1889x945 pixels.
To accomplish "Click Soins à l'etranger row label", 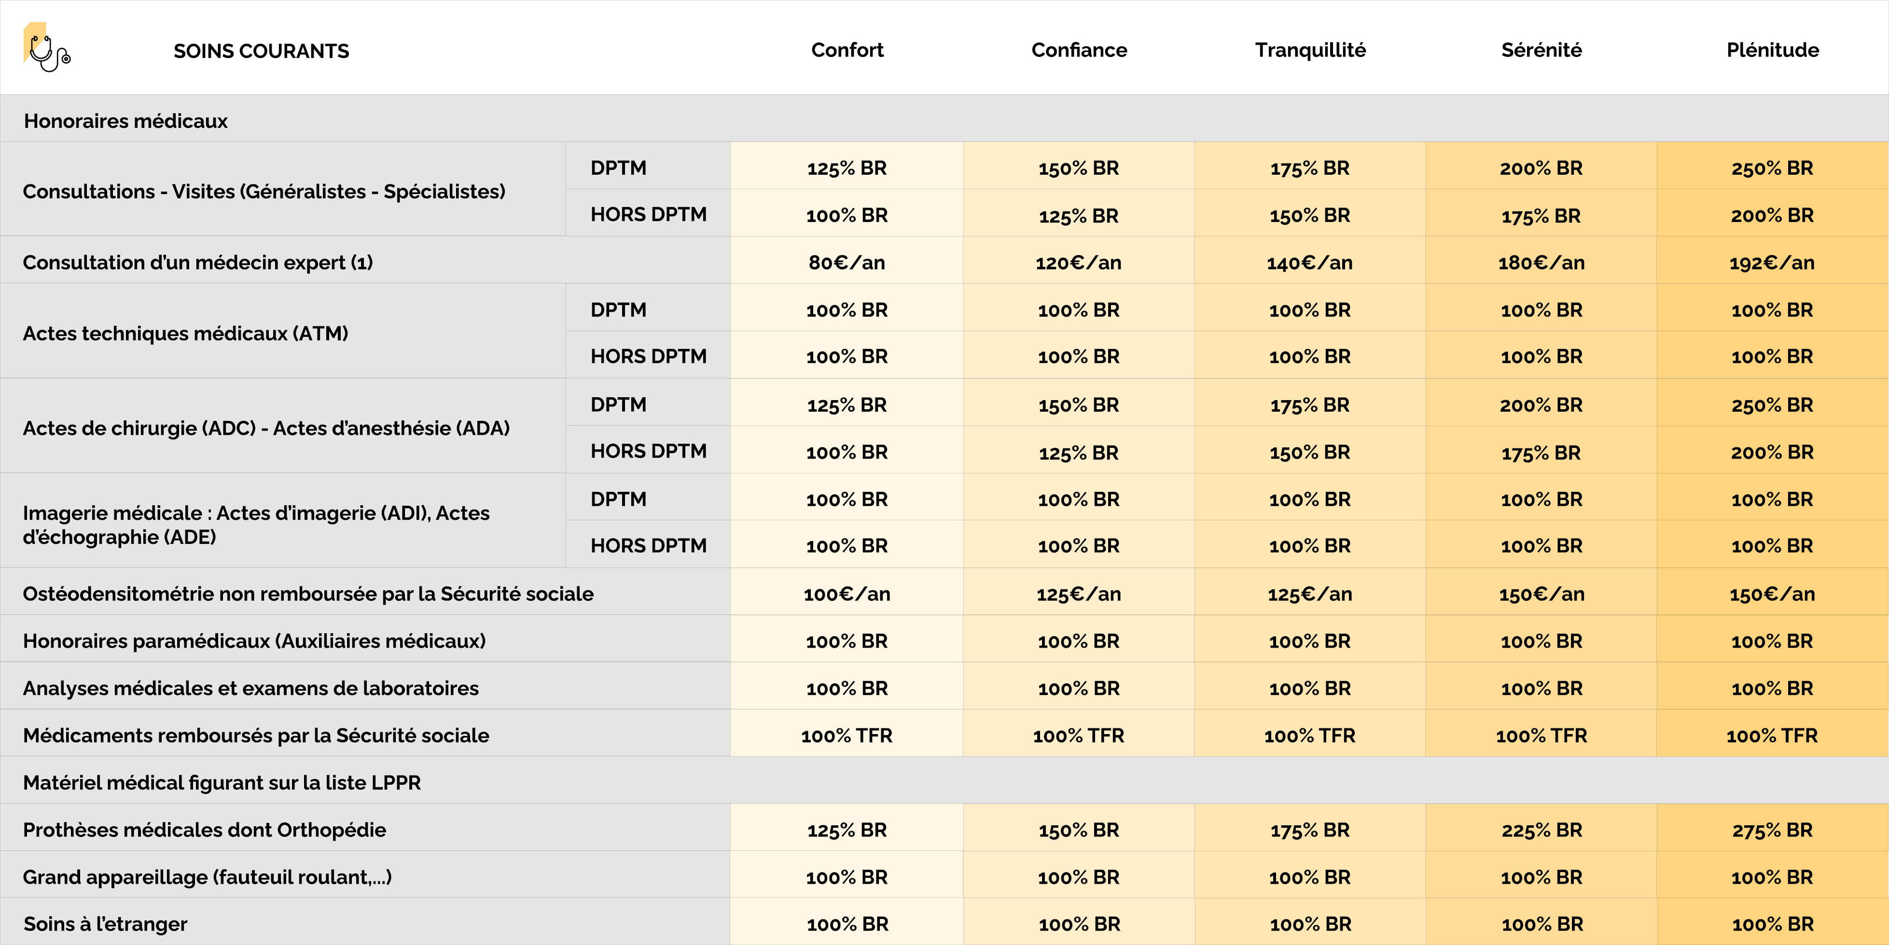I will (x=105, y=924).
